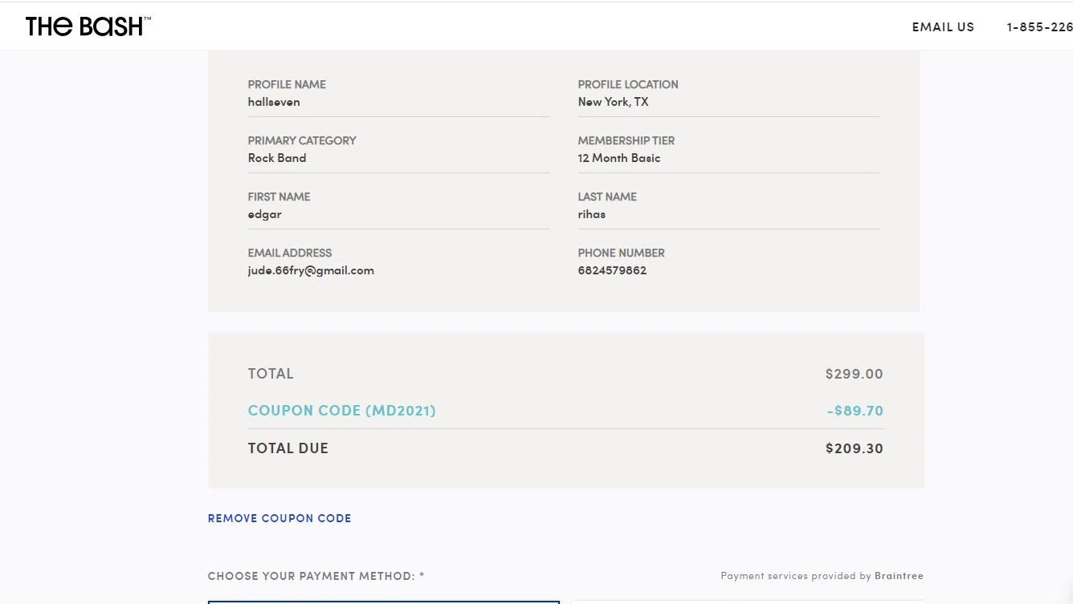Click the 1-855 phone number link

[x=1039, y=27]
